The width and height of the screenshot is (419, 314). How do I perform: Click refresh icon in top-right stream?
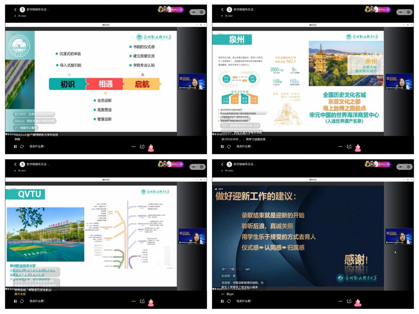click(229, 146)
